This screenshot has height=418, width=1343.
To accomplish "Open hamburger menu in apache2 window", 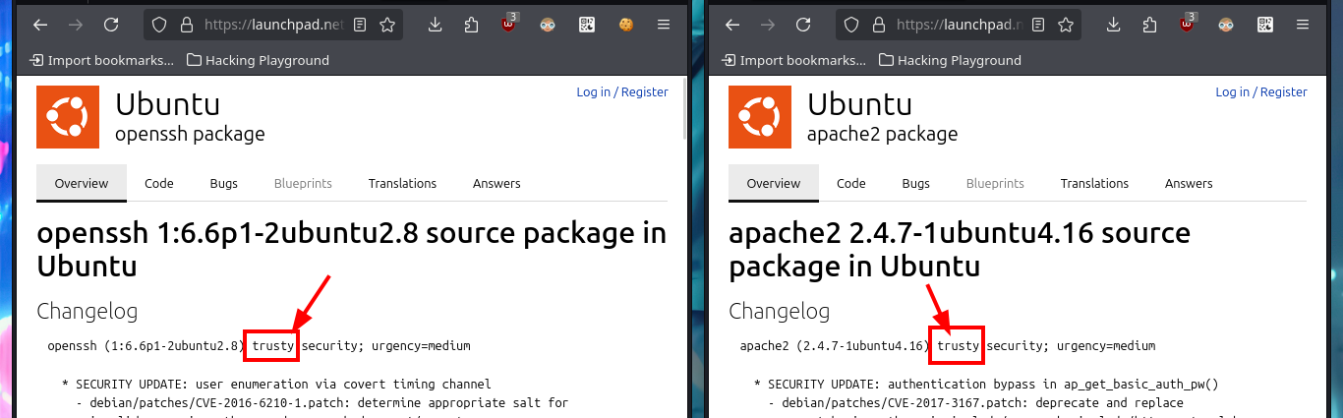I will pos(1303,25).
